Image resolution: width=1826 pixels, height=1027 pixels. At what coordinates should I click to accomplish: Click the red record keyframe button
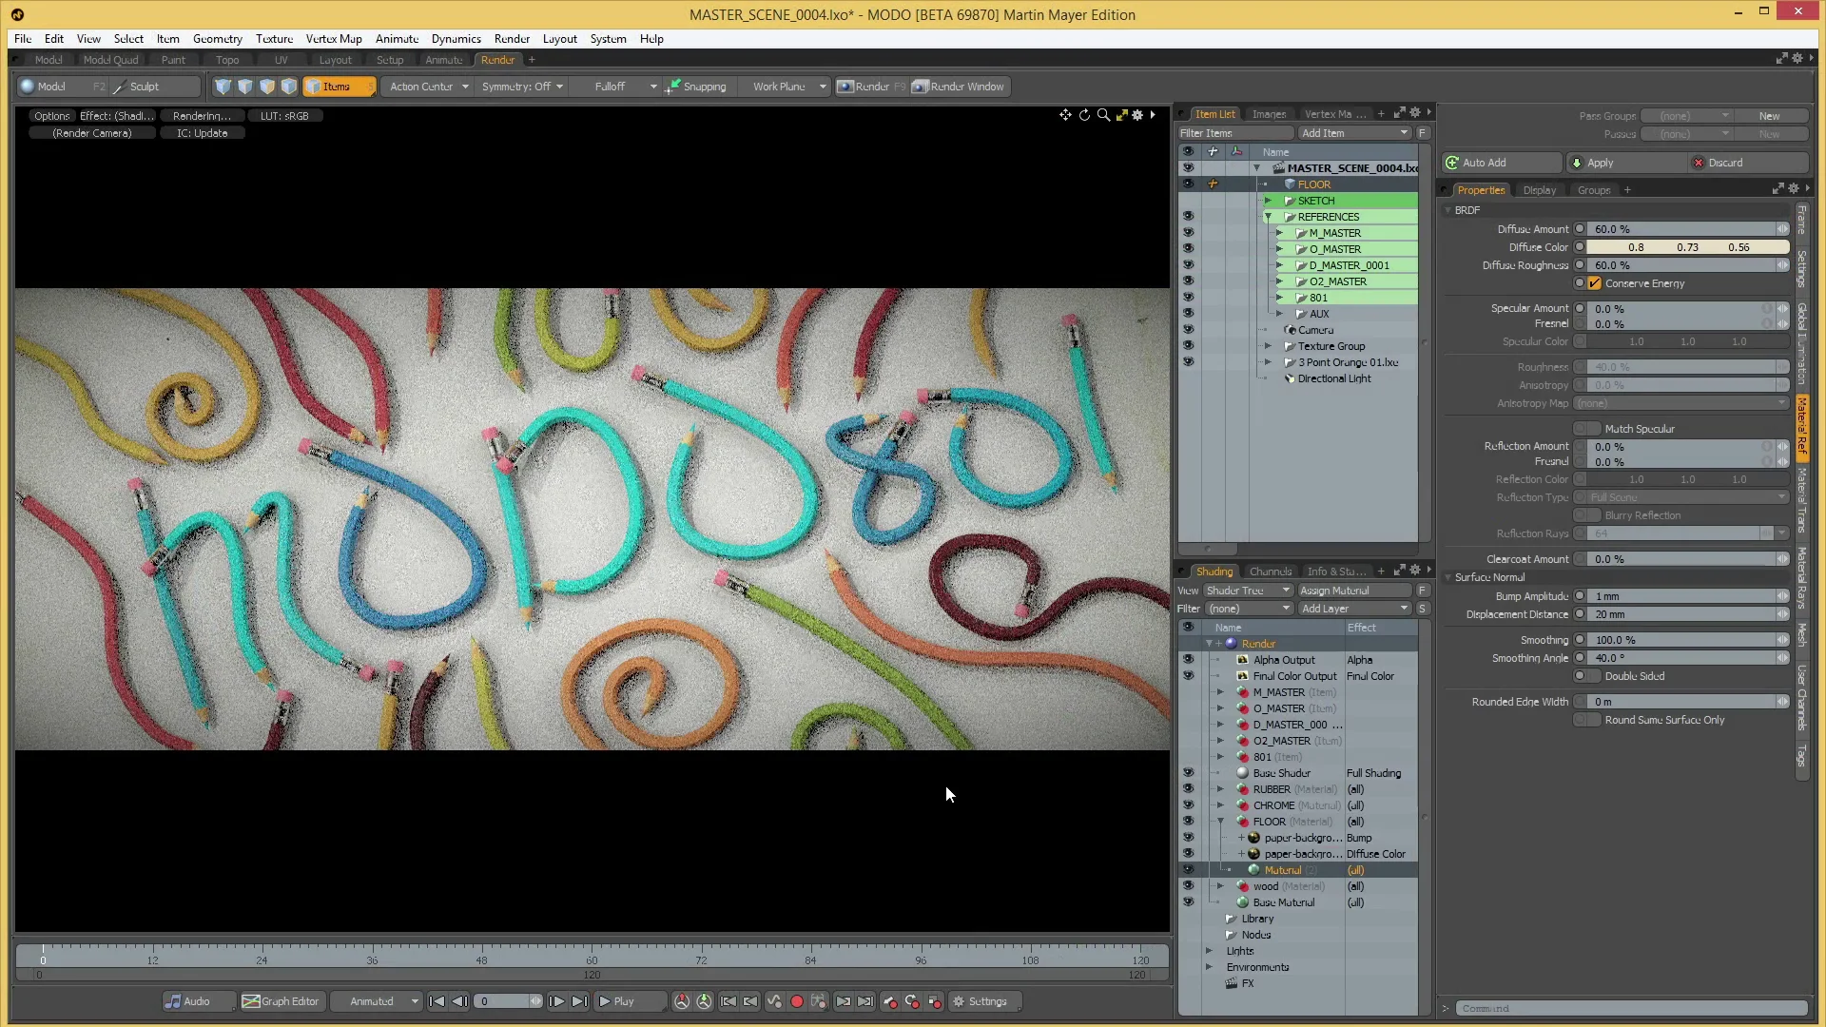click(x=797, y=1001)
